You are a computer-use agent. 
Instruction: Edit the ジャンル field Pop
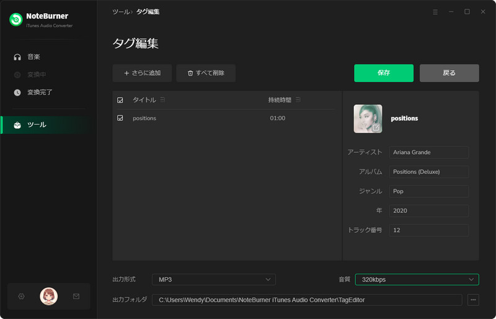tap(429, 191)
